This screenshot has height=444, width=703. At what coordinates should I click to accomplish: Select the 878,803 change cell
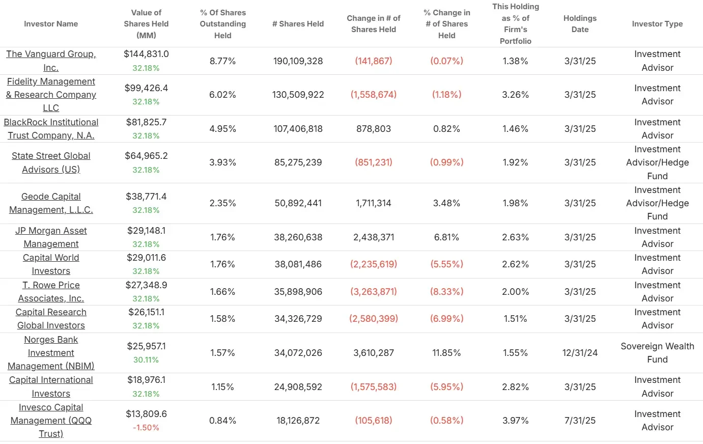click(374, 129)
